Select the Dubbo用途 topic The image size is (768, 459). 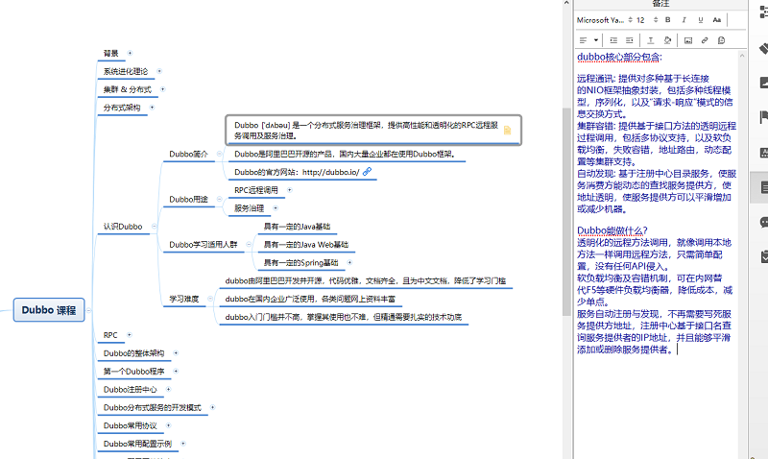tap(188, 200)
